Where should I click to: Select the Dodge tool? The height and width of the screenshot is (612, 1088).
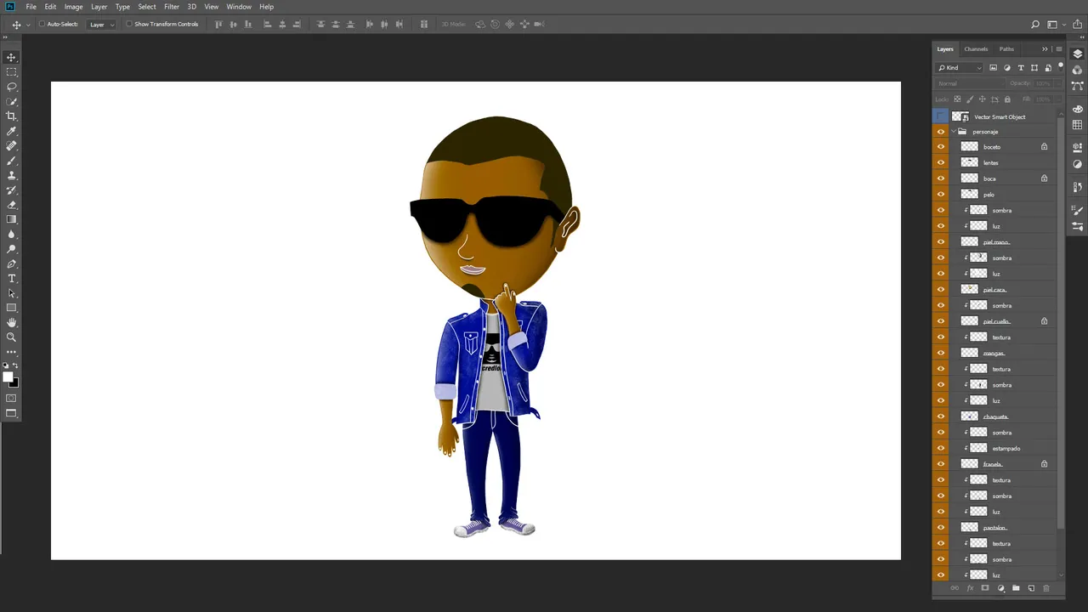11,249
